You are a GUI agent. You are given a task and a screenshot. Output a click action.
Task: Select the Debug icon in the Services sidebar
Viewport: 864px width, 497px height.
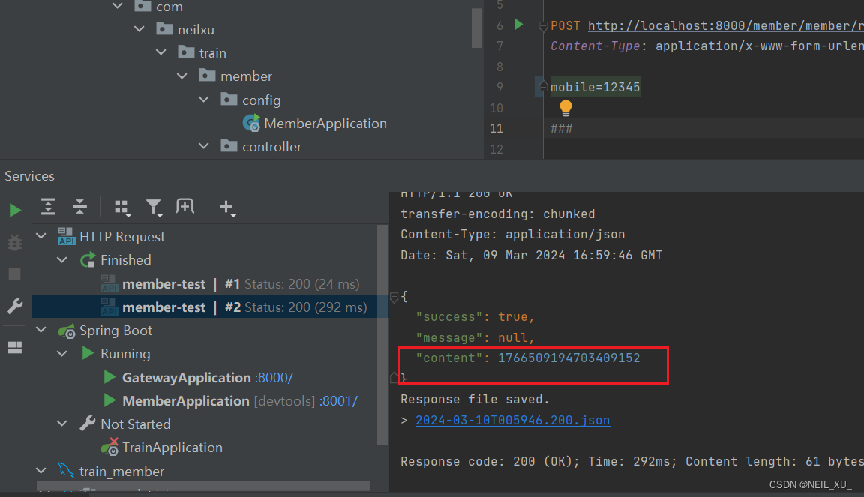pos(14,241)
